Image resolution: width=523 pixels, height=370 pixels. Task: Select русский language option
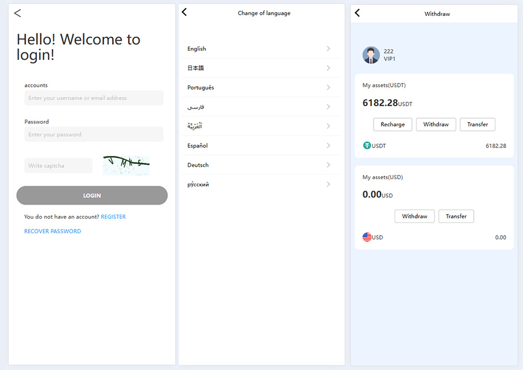(x=198, y=185)
